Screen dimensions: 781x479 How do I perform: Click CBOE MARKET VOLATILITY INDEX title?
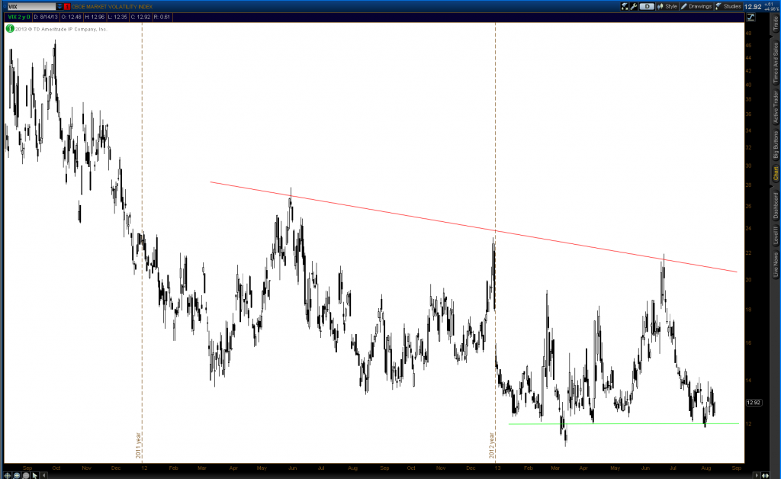(111, 6)
